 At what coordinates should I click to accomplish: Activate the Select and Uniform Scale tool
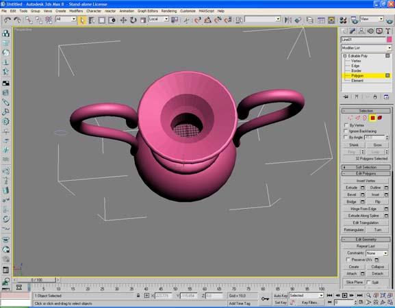pos(143,20)
